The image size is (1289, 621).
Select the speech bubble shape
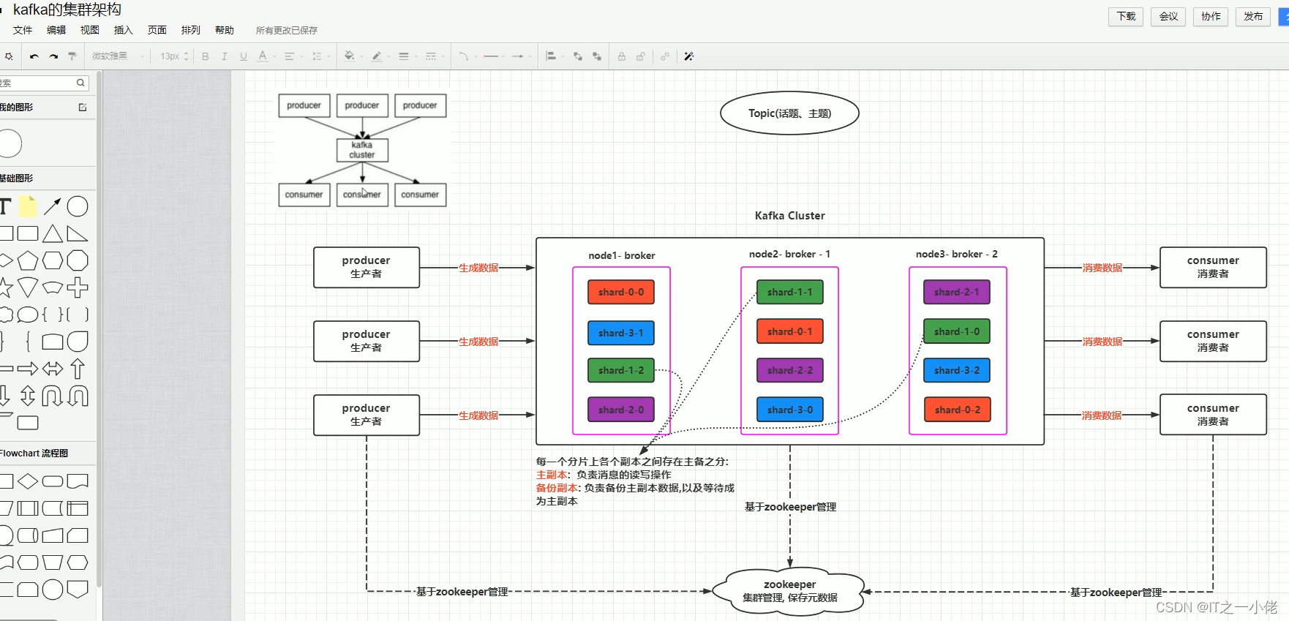(28, 315)
